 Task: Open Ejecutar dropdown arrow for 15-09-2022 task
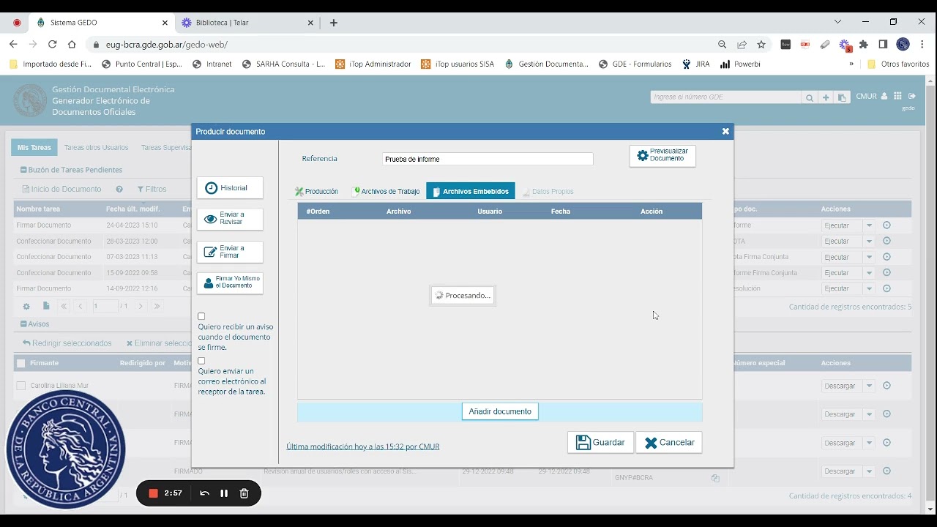point(869,273)
